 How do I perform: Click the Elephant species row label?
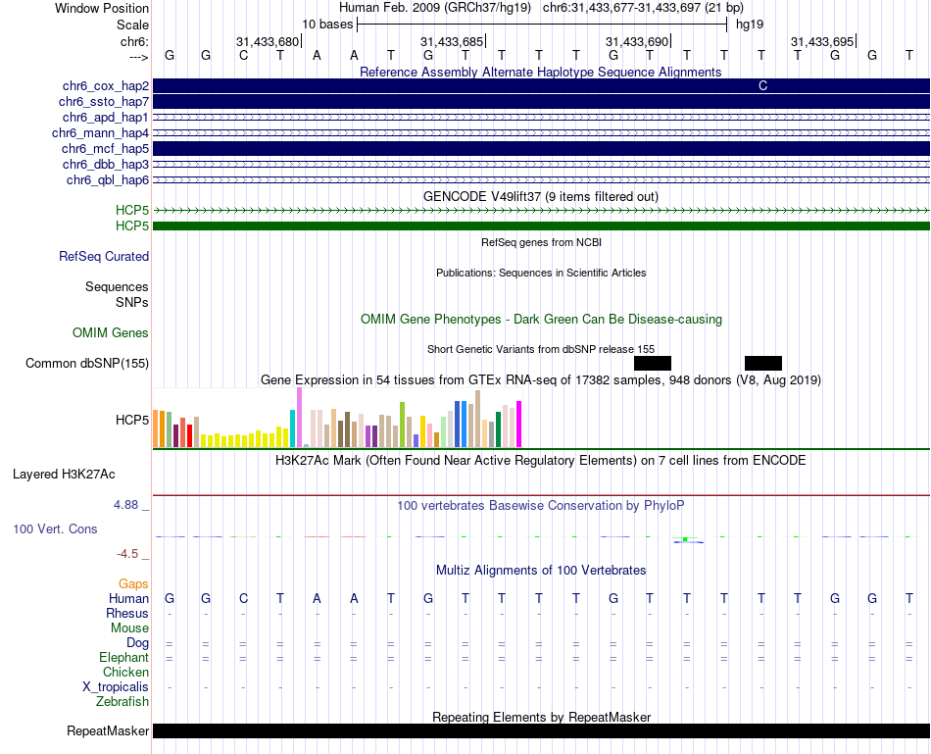tap(124, 657)
